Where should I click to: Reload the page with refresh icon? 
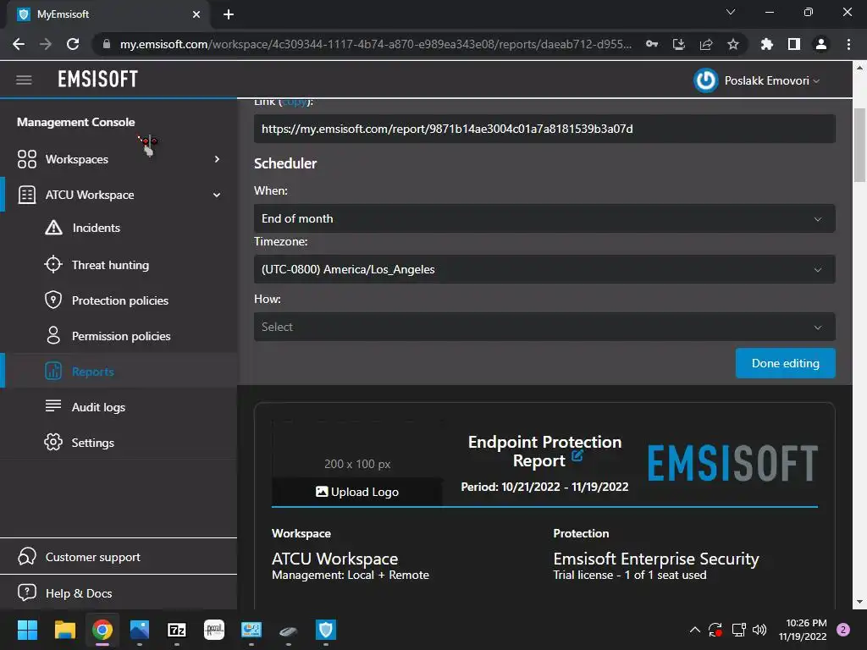pyautogui.click(x=73, y=44)
